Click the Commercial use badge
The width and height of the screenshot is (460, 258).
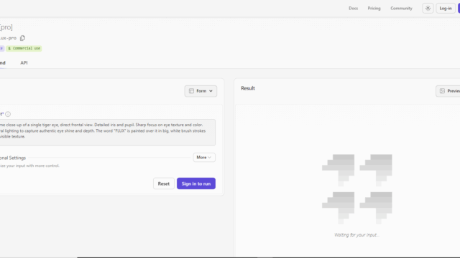pos(24,48)
